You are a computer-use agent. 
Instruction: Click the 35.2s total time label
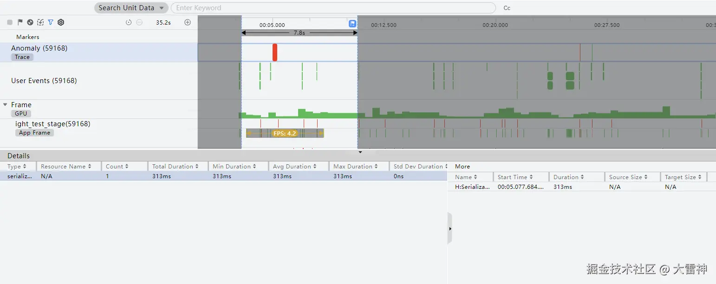[163, 22]
